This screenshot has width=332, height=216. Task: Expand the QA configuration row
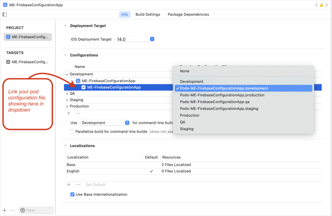(x=66, y=93)
